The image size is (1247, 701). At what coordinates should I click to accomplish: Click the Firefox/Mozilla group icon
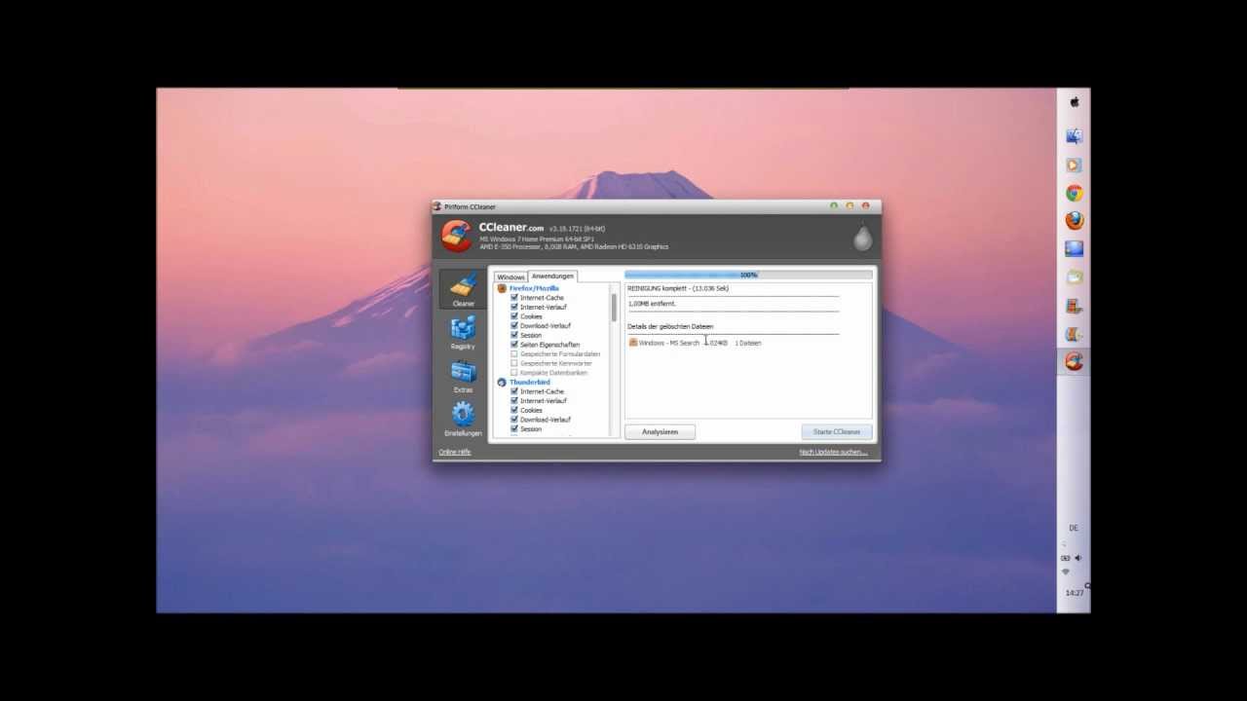tap(502, 288)
